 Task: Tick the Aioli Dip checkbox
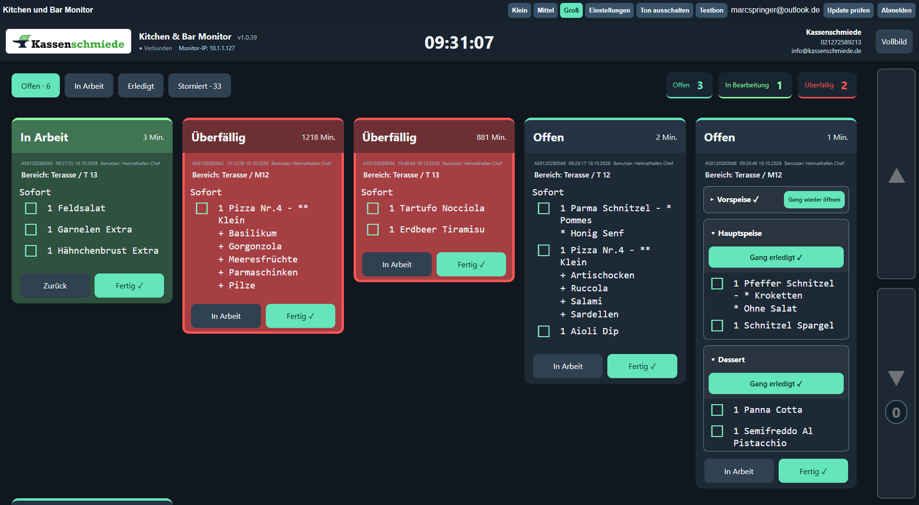pos(544,331)
